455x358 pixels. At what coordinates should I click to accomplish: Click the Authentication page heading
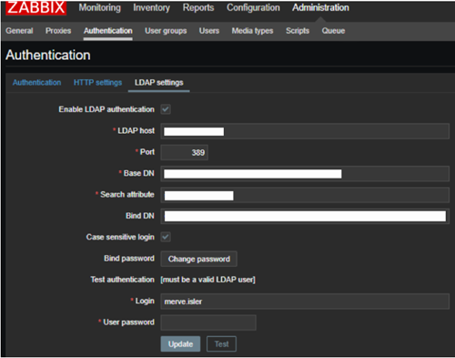[48, 56]
